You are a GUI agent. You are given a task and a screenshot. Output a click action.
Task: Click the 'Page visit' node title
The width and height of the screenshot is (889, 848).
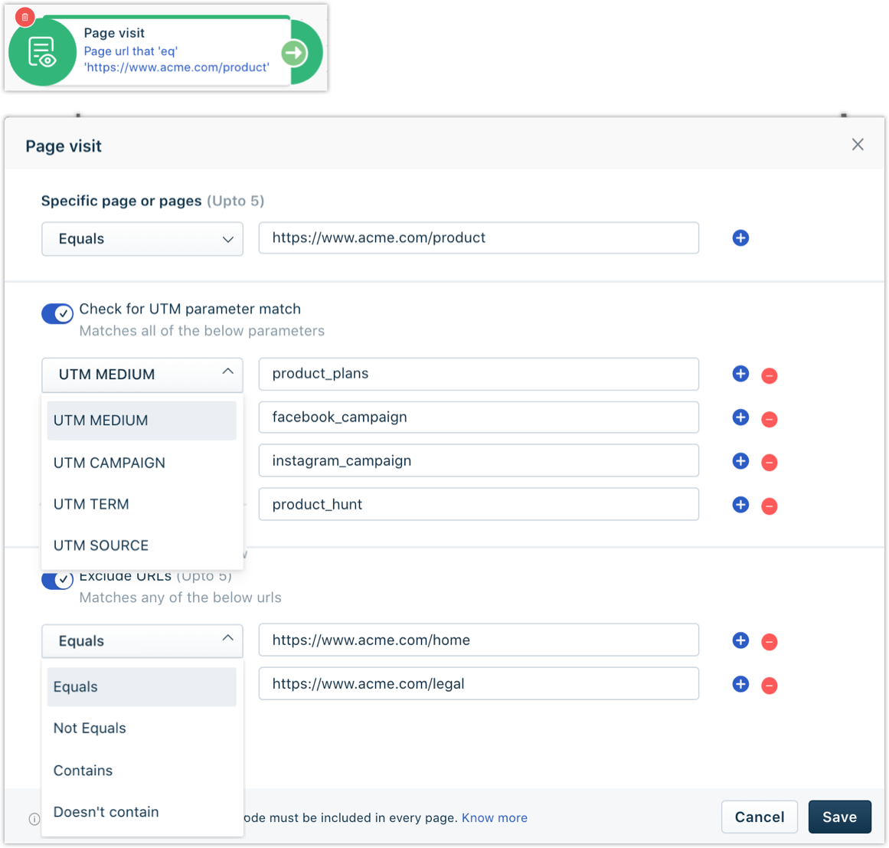tap(114, 34)
